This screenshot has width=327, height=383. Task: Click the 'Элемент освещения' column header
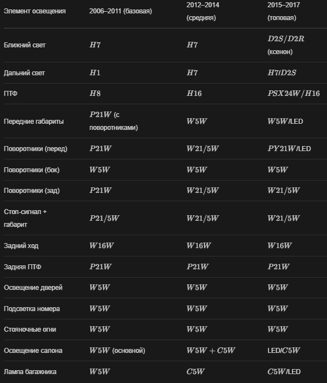[x=35, y=11]
